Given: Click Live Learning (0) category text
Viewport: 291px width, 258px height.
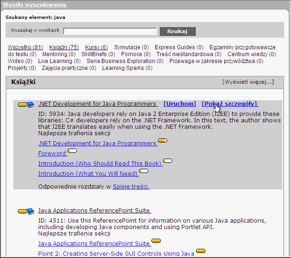Looking at the screenshot, I should coord(59,61).
